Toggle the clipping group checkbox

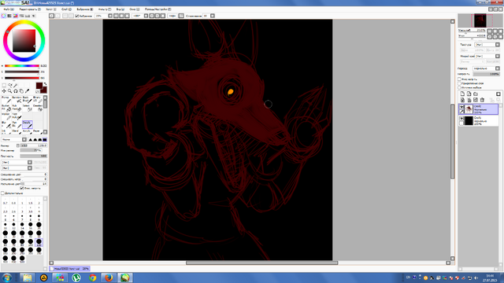(460, 83)
